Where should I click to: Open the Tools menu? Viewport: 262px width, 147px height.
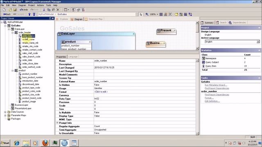click(48, 5)
